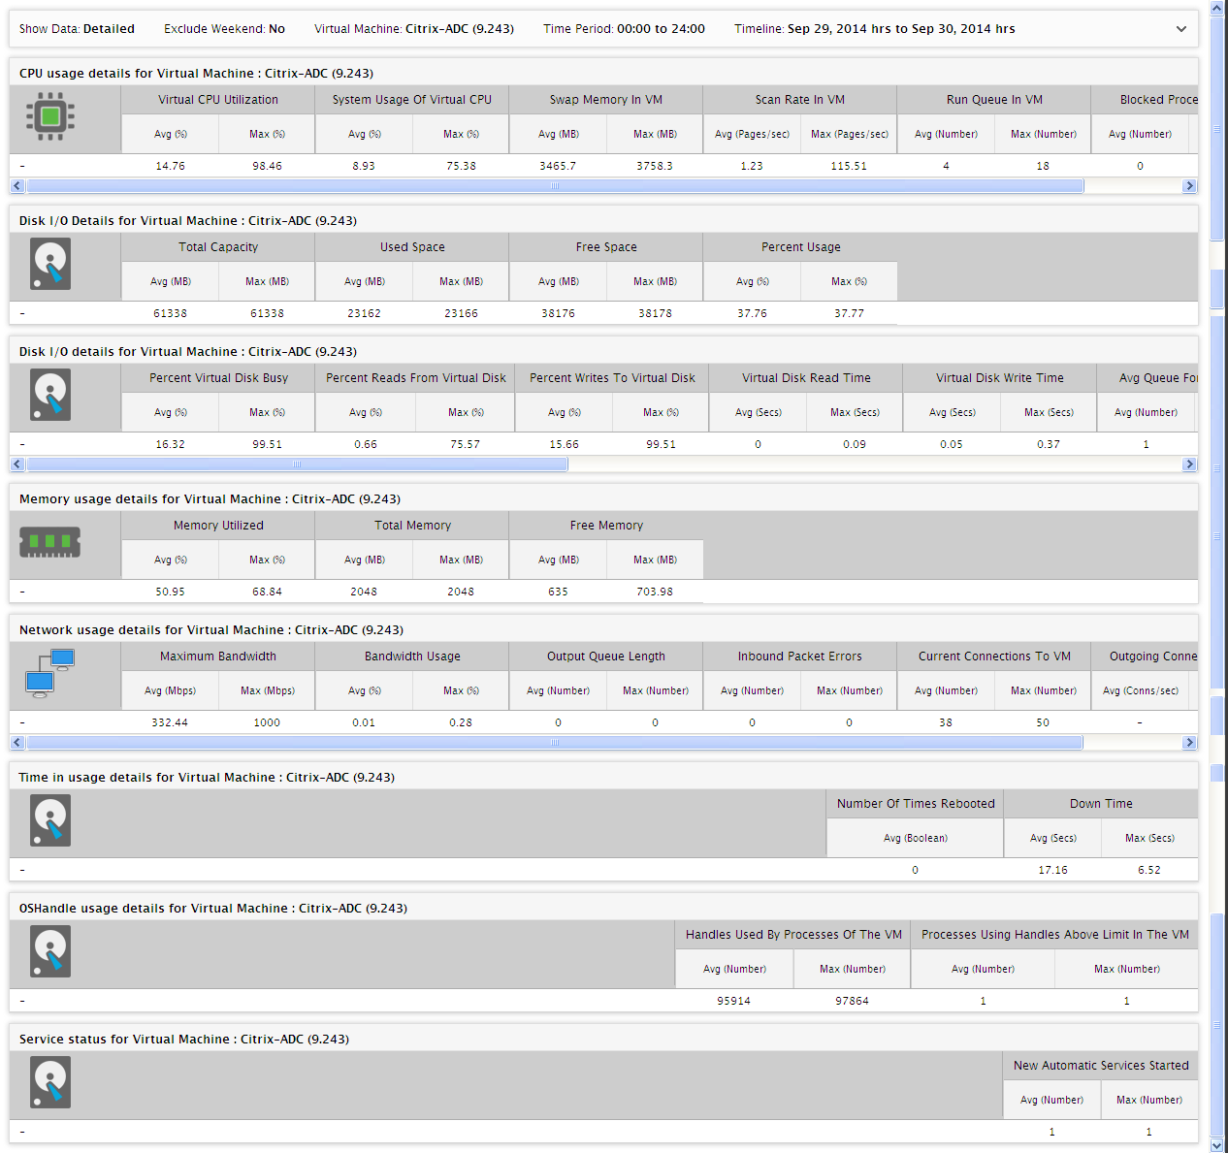Click the Virtual CPU Utilization column header

(x=218, y=100)
